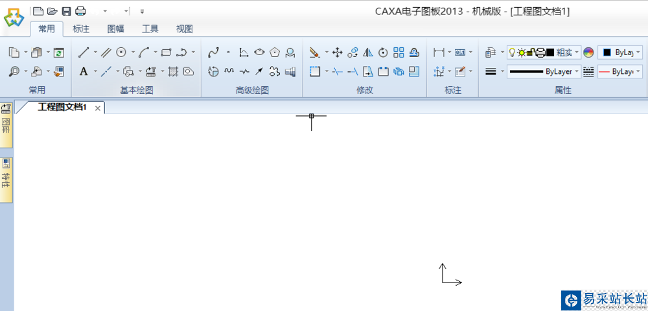Select the Array tool

pos(399,52)
